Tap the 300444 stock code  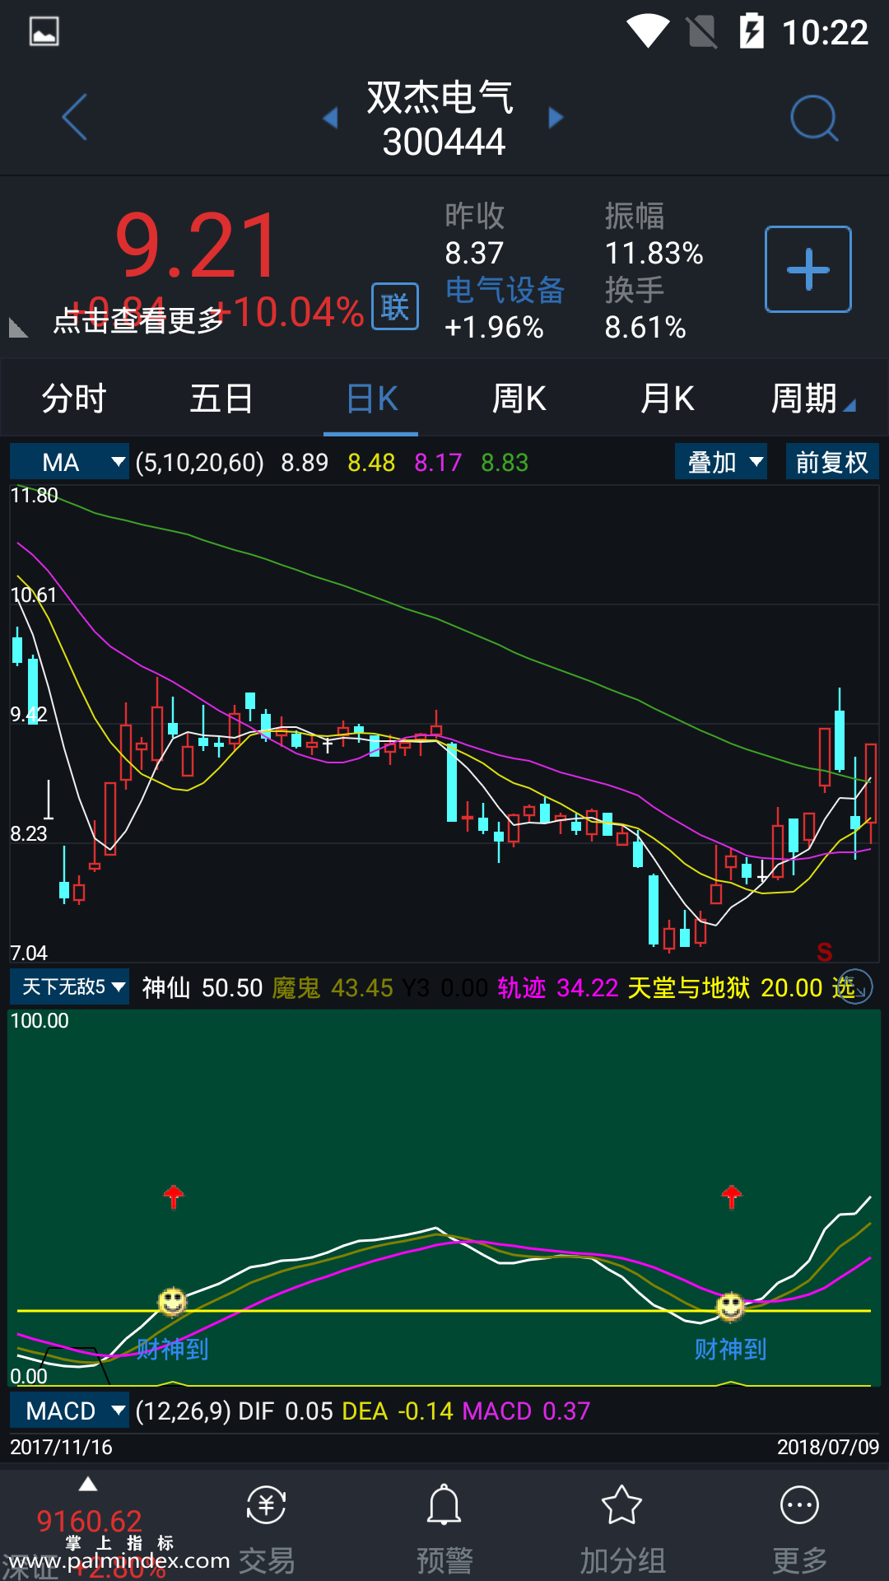(x=444, y=142)
